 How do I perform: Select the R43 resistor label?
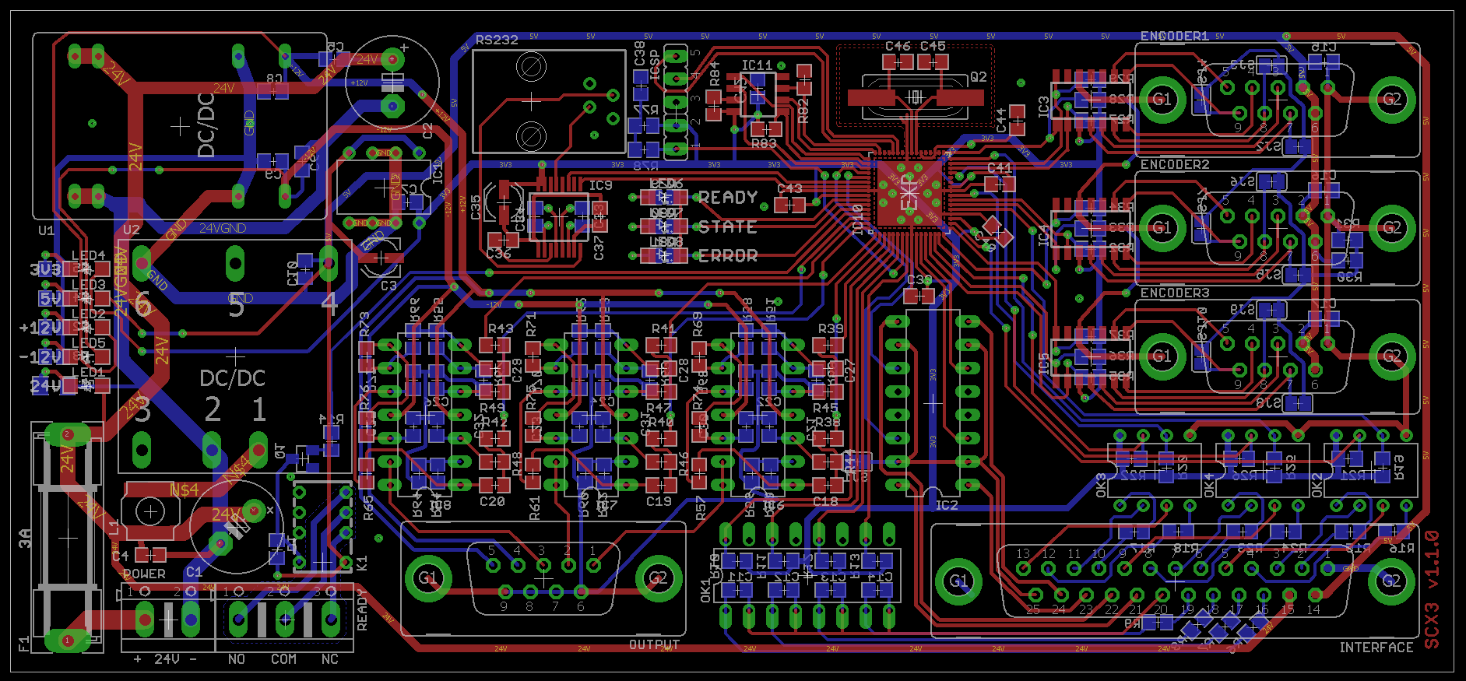pos(501,328)
